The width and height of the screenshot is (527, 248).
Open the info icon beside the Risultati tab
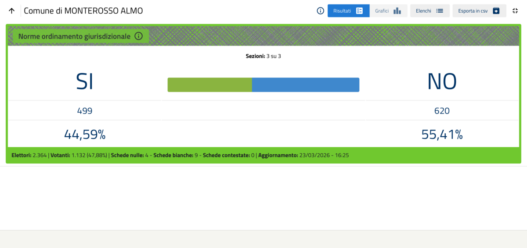click(x=321, y=11)
